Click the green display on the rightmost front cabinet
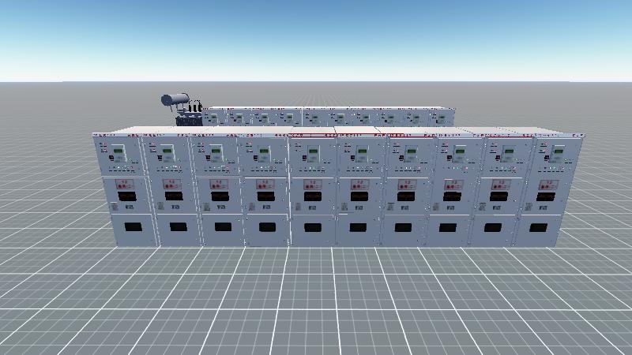Image resolution: width=632 pixels, height=355 pixels. click(559, 151)
